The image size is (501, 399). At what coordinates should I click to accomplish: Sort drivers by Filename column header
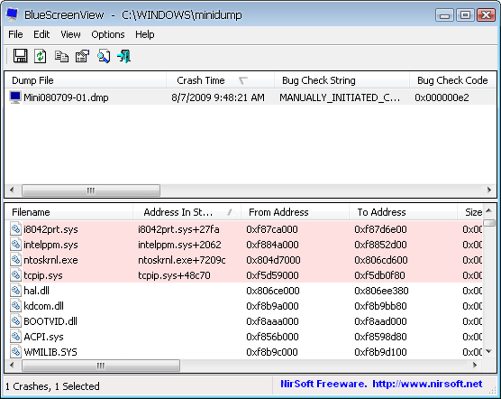click(x=69, y=212)
